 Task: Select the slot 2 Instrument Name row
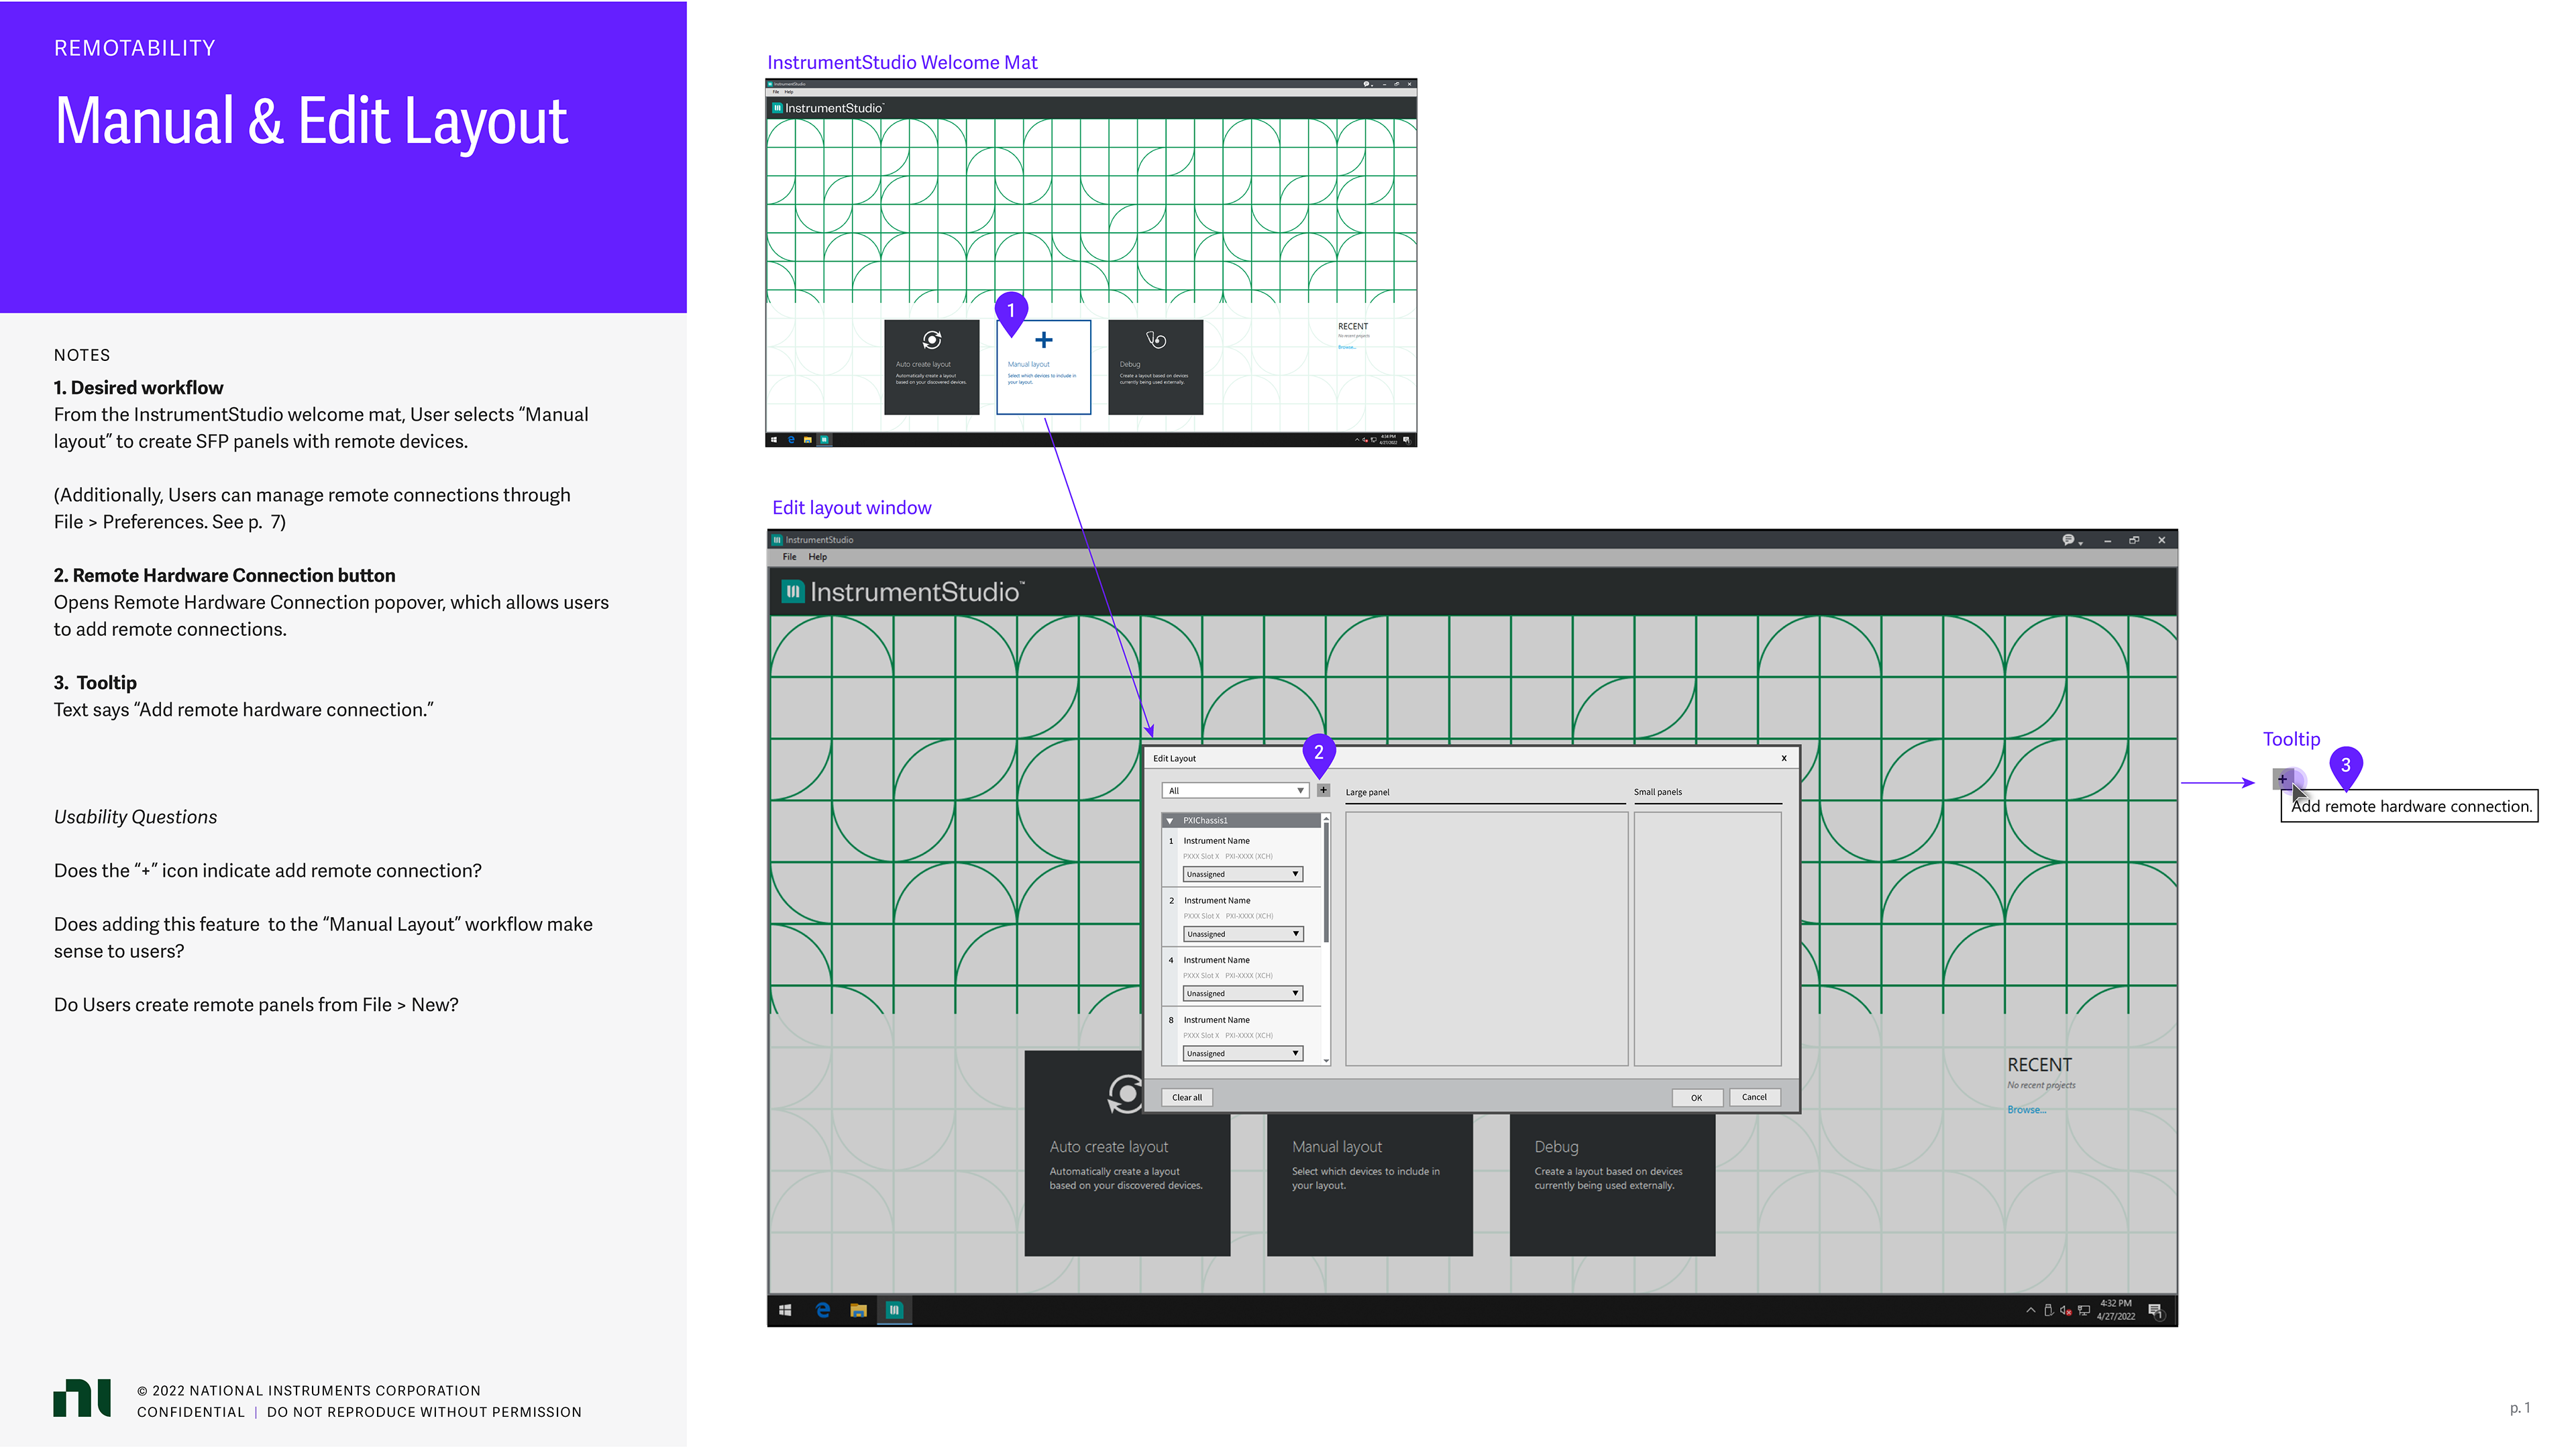click(x=1241, y=916)
